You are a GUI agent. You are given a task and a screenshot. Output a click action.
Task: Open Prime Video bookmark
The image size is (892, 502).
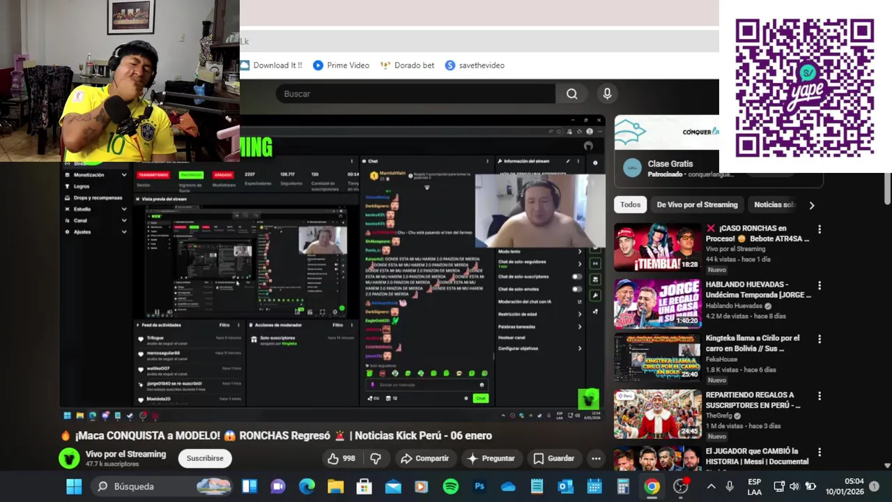pyautogui.click(x=341, y=65)
